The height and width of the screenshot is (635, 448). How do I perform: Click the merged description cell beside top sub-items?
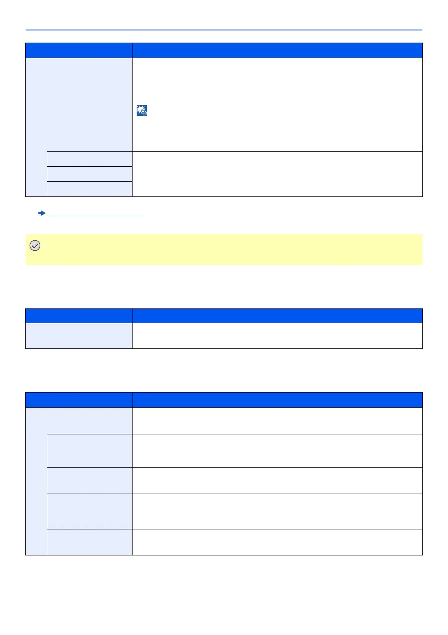[x=277, y=174]
